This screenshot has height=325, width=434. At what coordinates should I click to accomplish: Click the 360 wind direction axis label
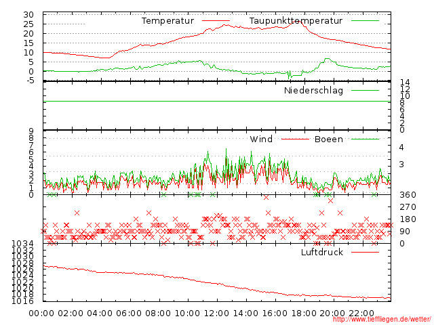(408, 195)
